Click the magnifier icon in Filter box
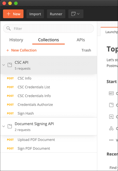The height and width of the screenshot is (171, 118). pos(8,28)
